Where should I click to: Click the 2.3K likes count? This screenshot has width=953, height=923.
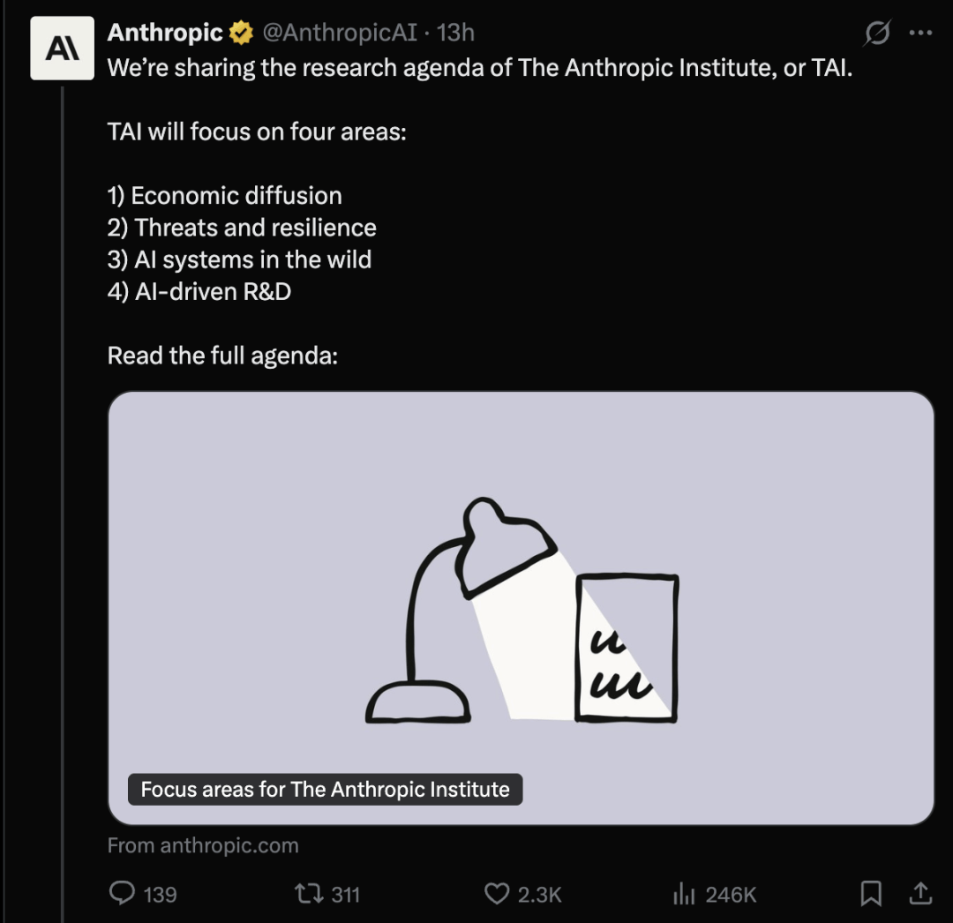pos(540,895)
